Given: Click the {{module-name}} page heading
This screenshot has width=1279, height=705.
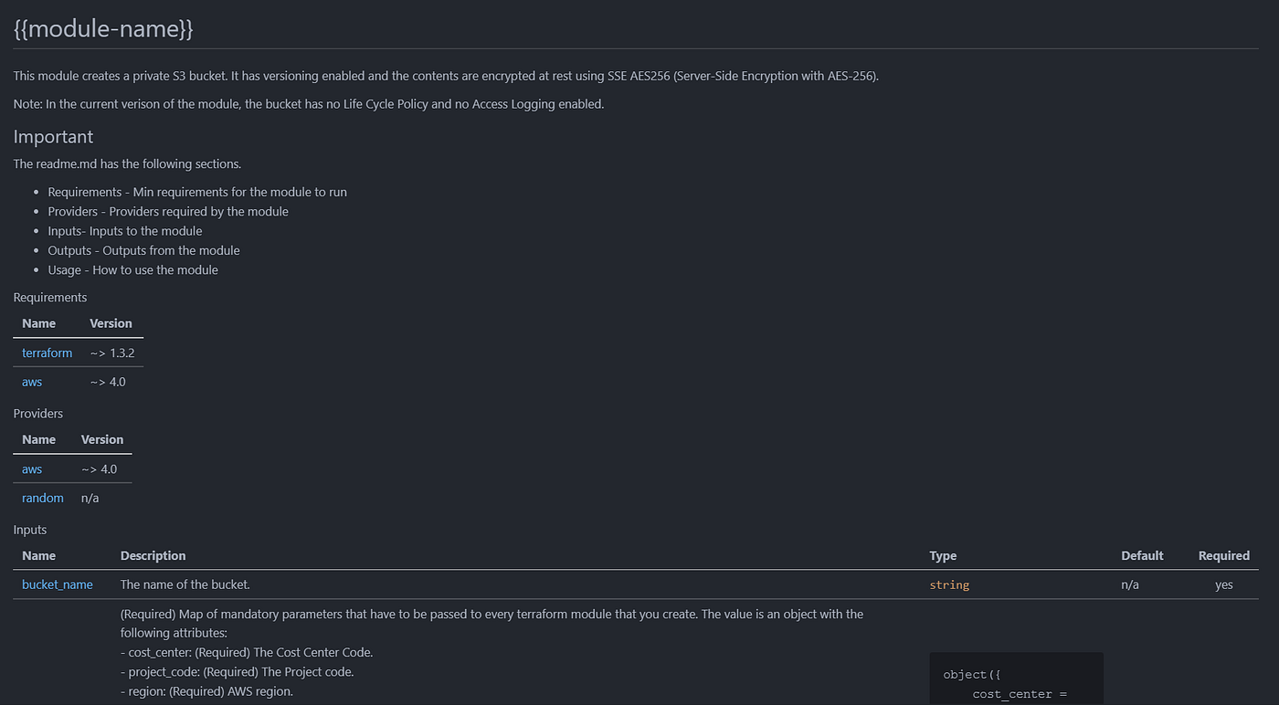Looking at the screenshot, I should pos(103,29).
